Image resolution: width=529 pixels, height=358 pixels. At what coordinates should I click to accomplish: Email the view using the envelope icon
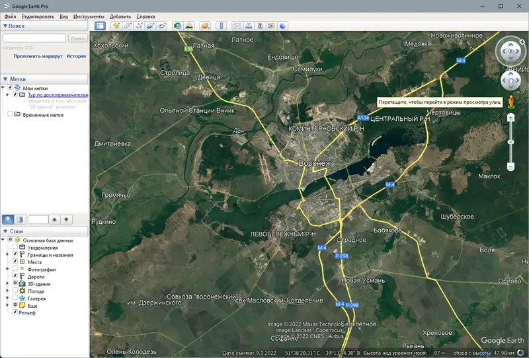237,26
